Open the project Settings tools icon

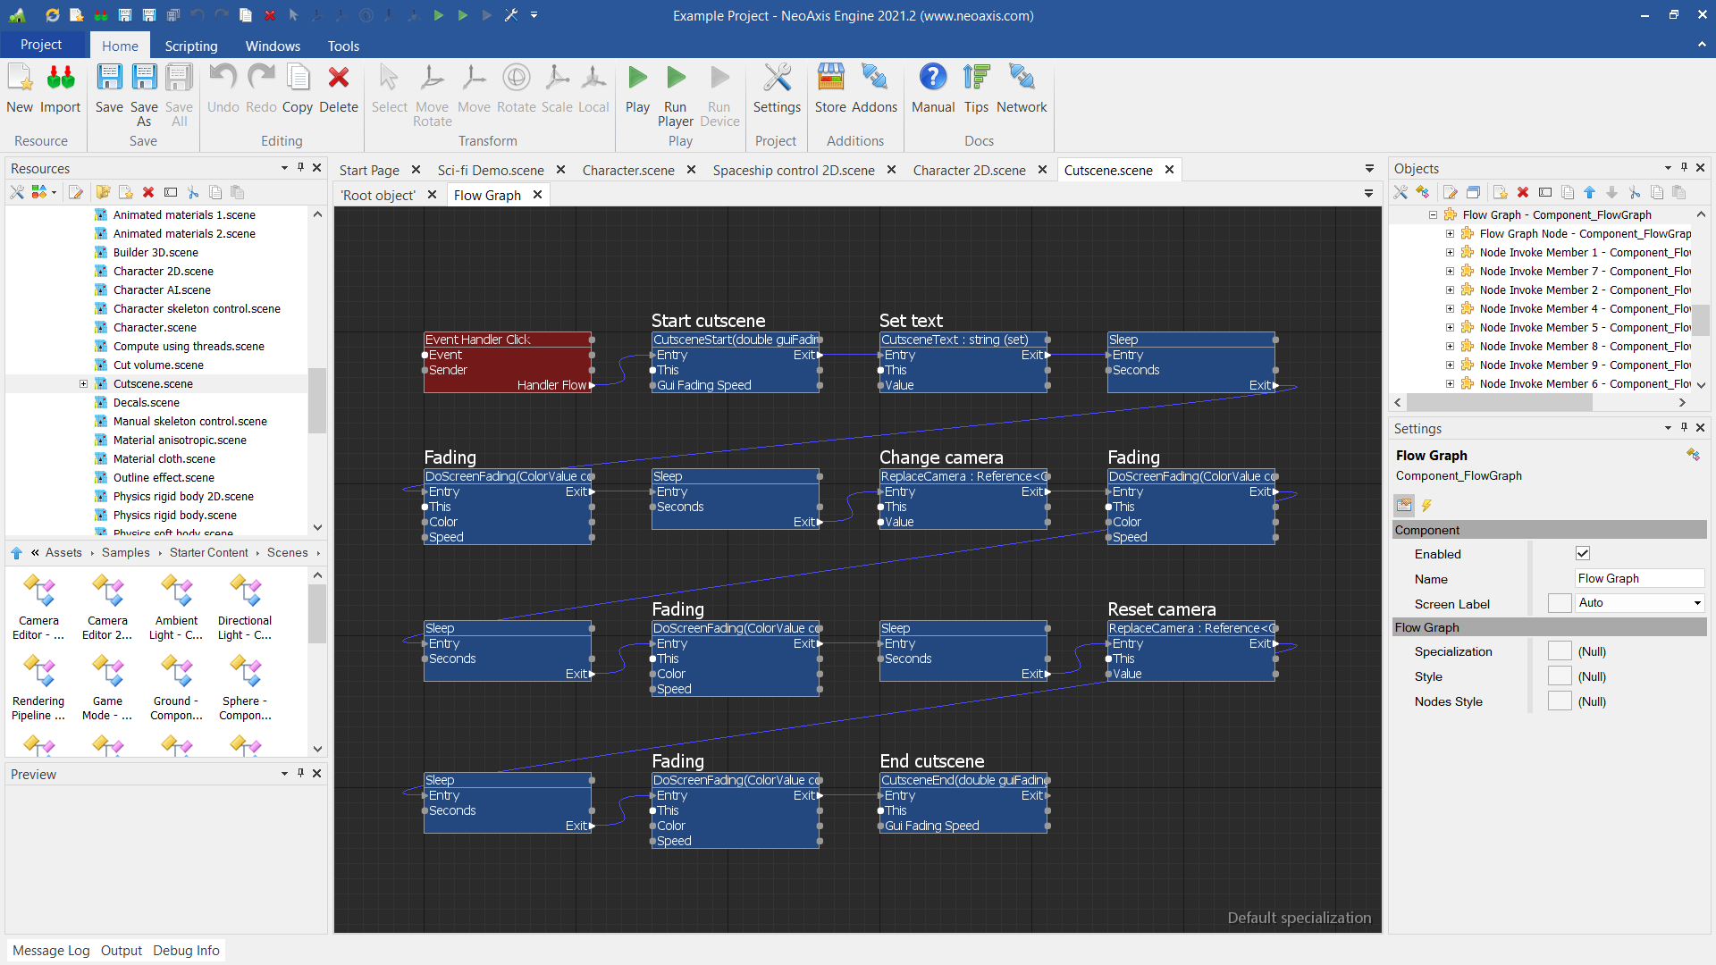pos(776,79)
